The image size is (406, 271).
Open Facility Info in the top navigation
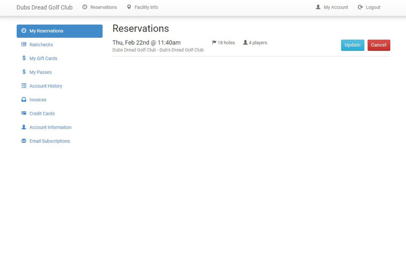(142, 7)
